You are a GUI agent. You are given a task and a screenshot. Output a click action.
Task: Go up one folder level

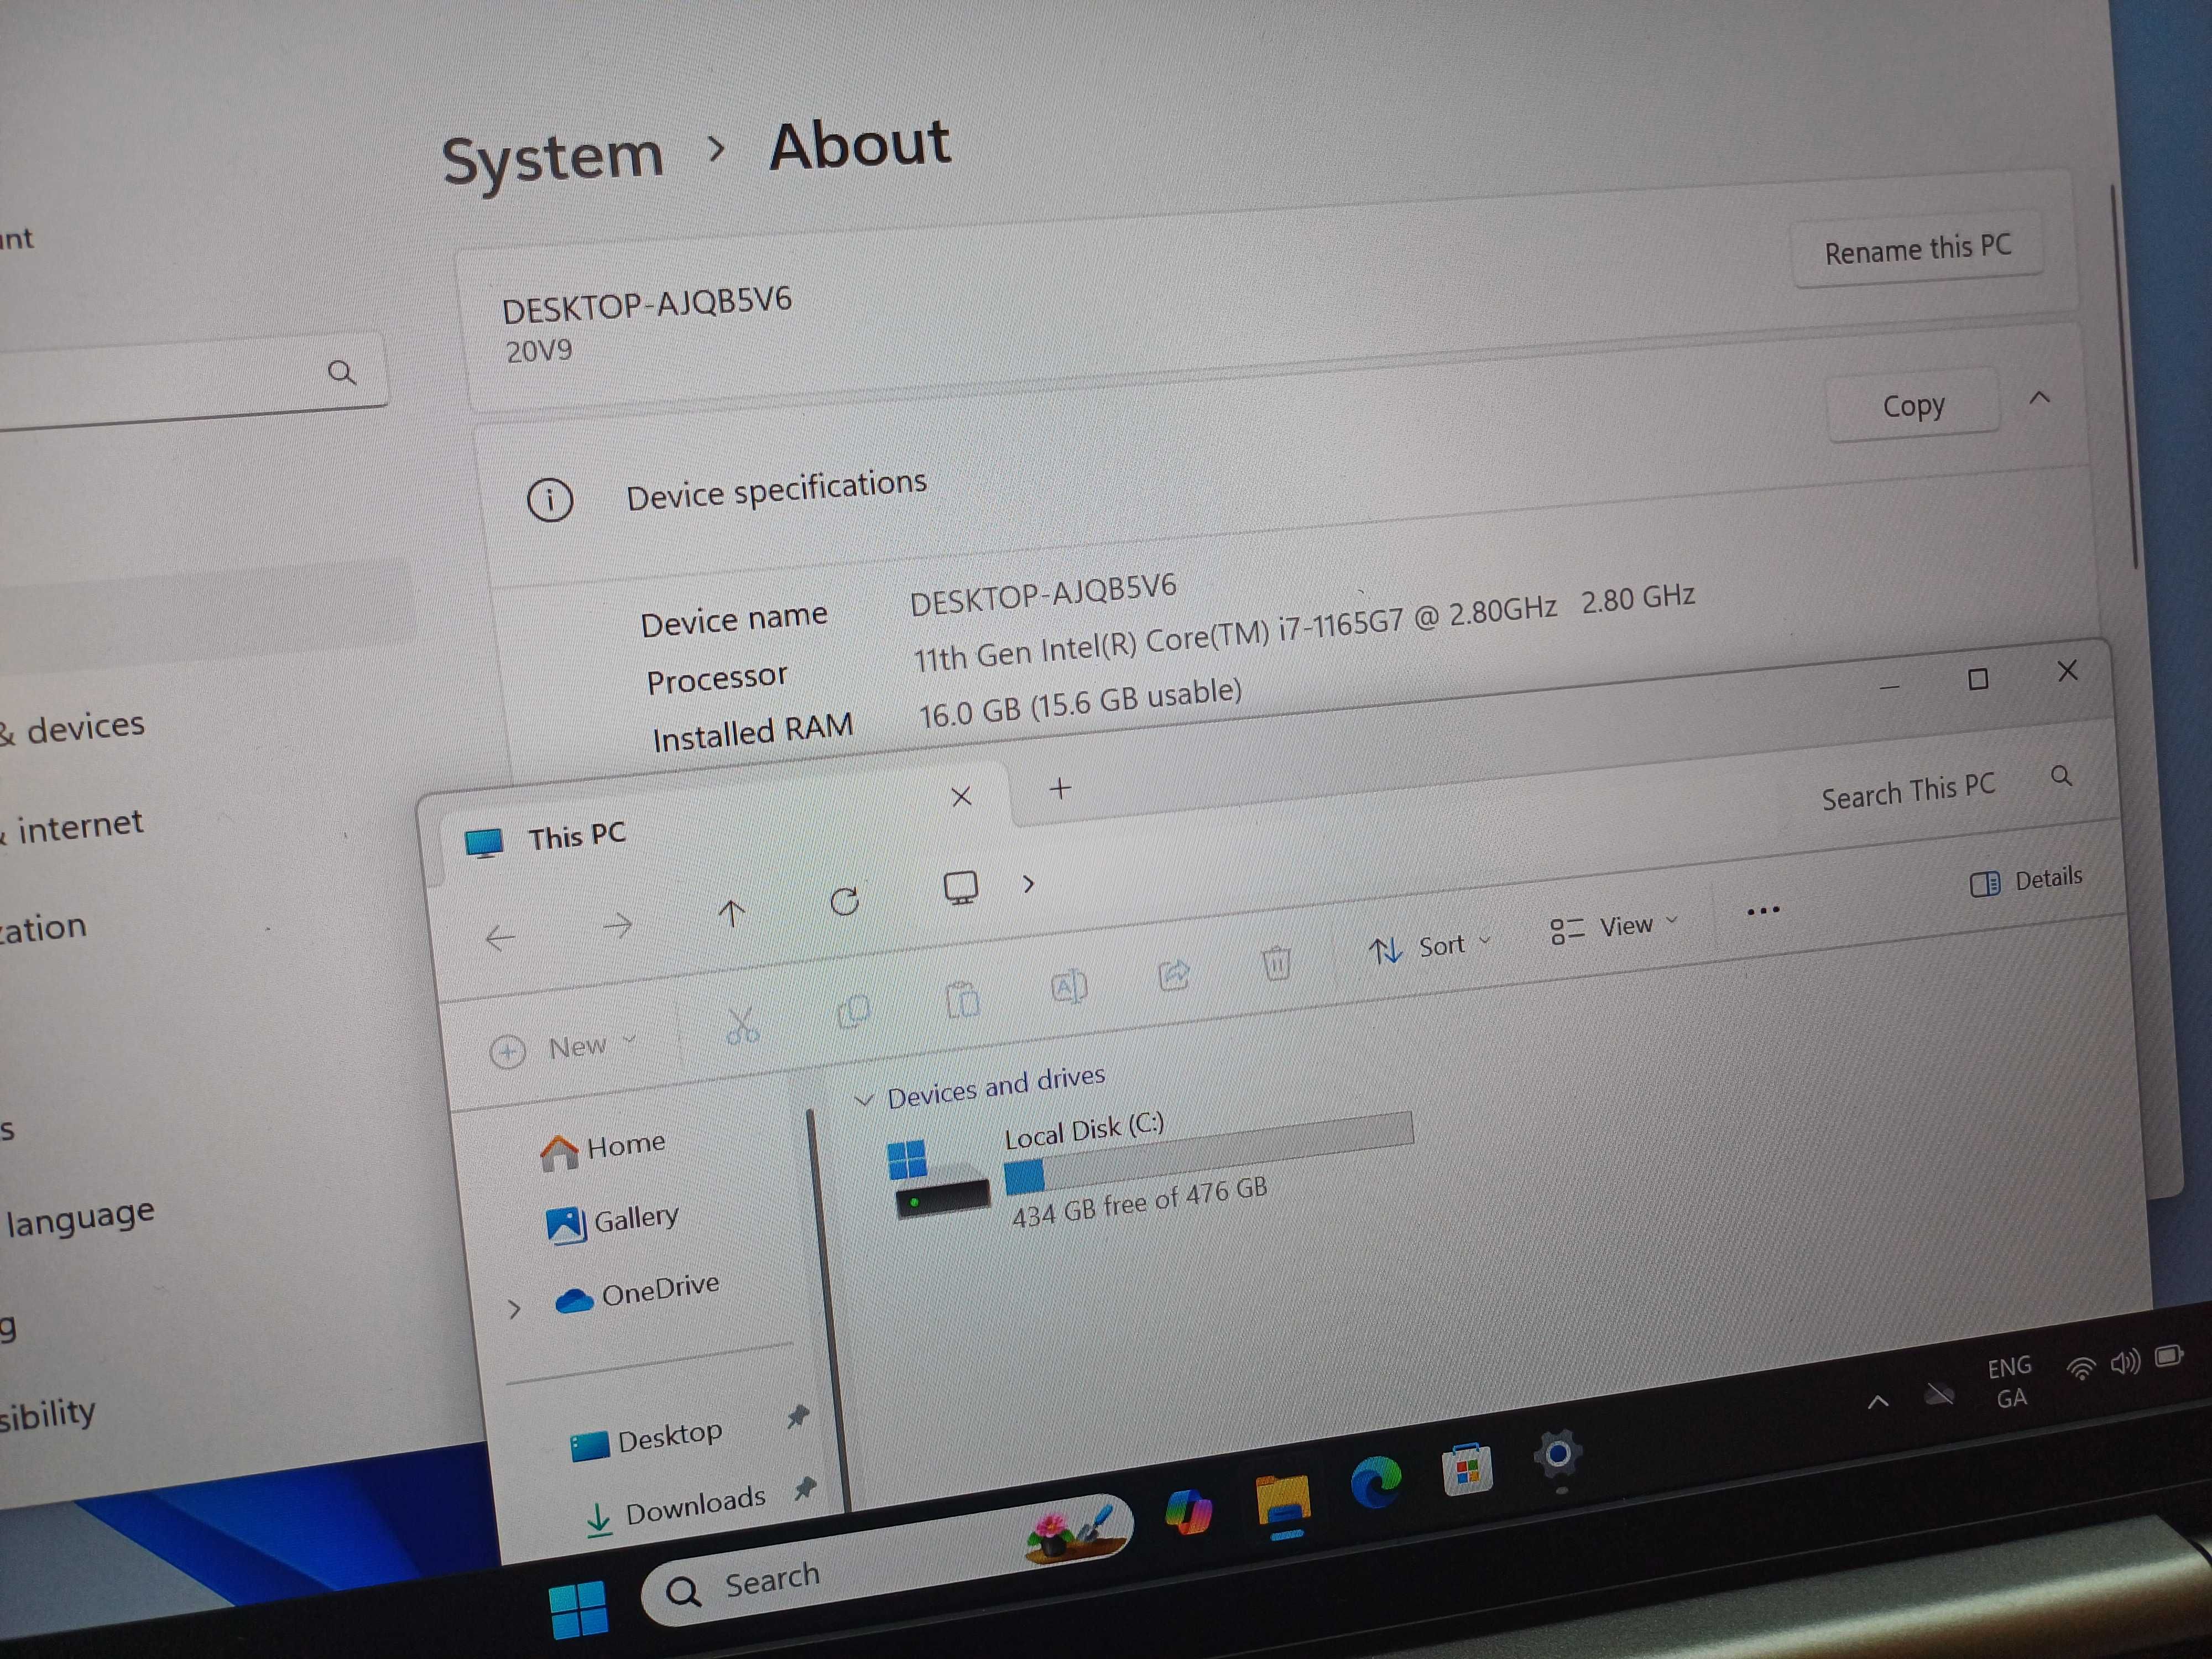point(732,913)
